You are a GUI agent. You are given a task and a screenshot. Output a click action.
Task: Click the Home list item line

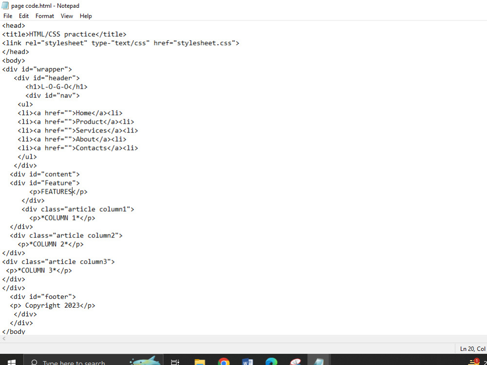(x=70, y=113)
